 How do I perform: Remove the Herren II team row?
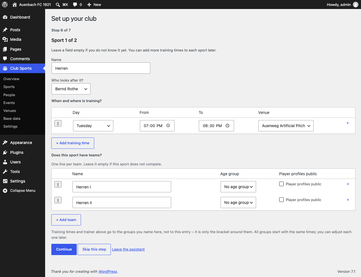coord(348,200)
